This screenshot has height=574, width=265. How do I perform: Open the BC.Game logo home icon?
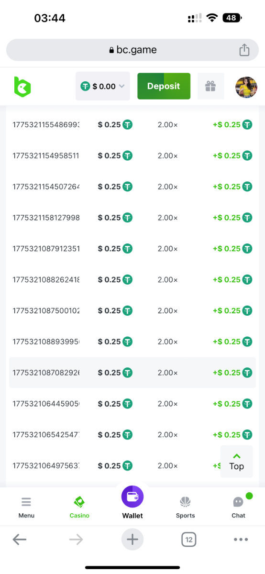click(x=22, y=87)
